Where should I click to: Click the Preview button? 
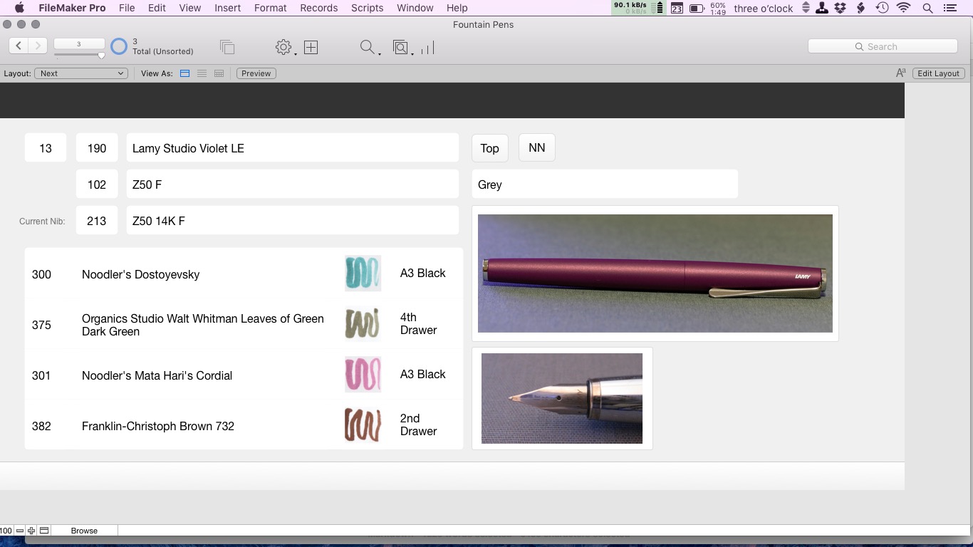(256, 73)
